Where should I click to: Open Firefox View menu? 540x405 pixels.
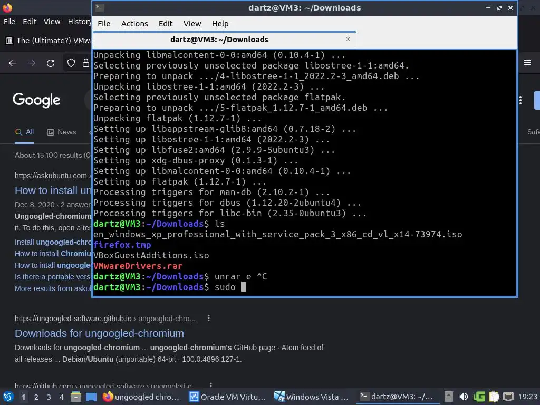coord(52,21)
